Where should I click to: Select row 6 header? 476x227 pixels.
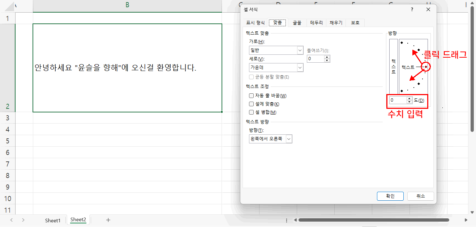coord(8,152)
